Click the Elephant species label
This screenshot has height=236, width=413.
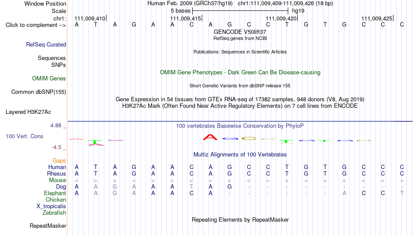tap(55, 193)
